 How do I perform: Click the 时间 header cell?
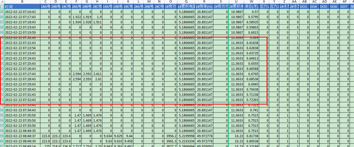coord(22,6)
